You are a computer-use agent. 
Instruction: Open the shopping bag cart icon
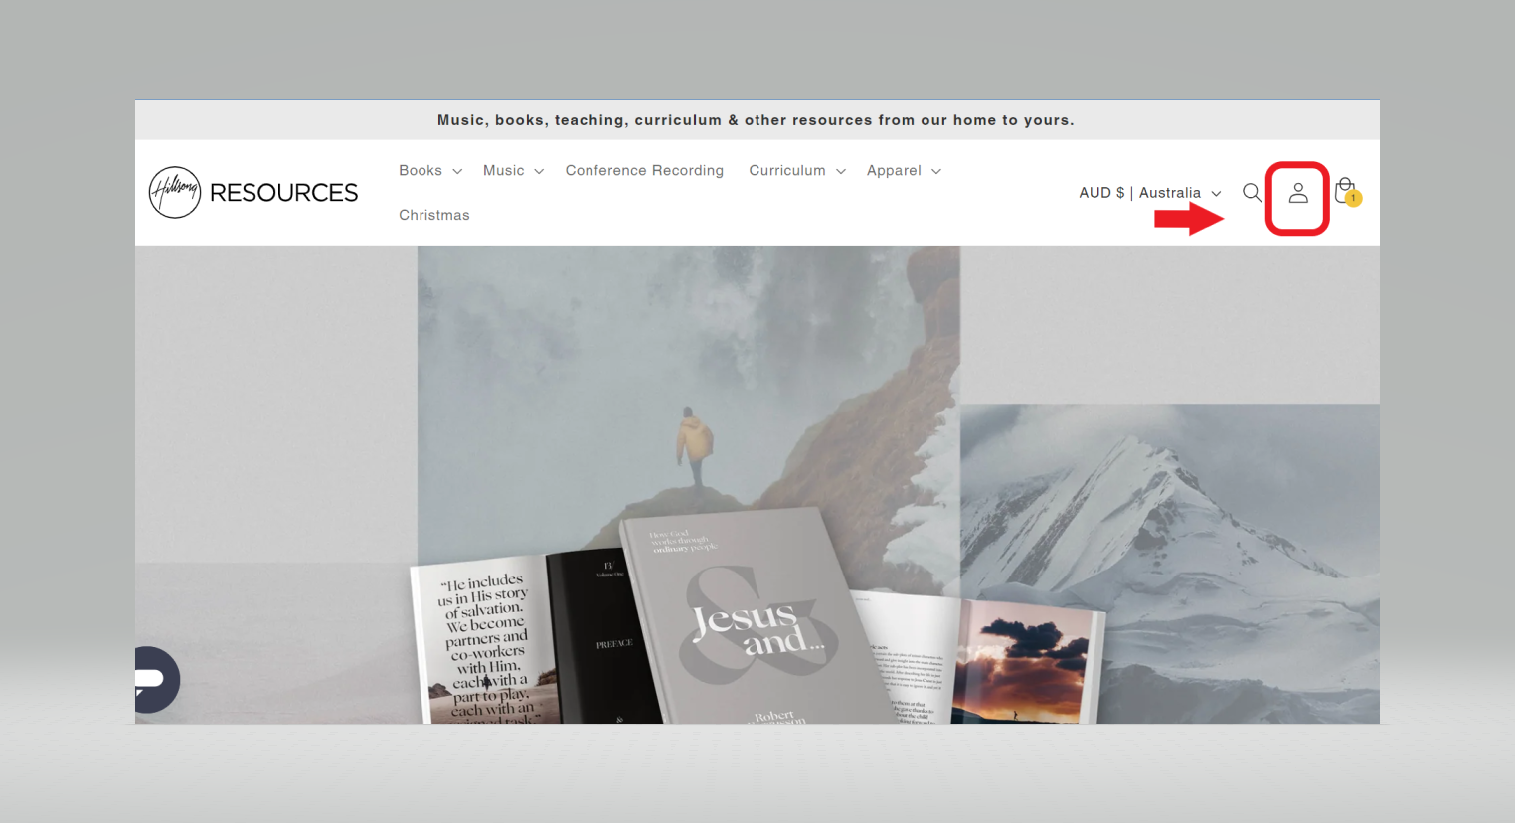(x=1344, y=189)
